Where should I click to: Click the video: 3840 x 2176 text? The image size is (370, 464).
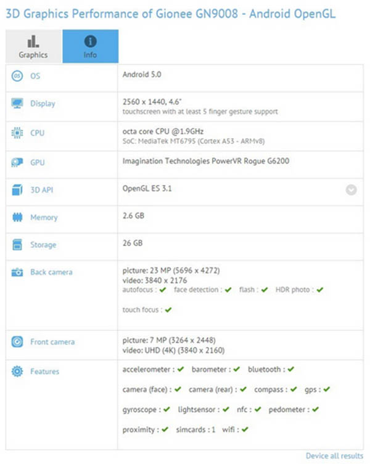click(155, 280)
